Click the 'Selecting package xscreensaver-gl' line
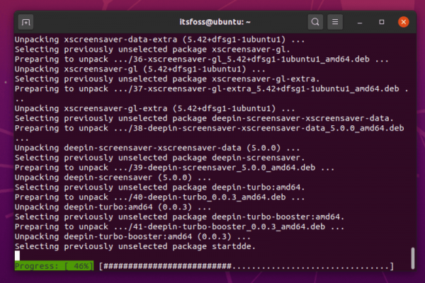 (x=142, y=50)
